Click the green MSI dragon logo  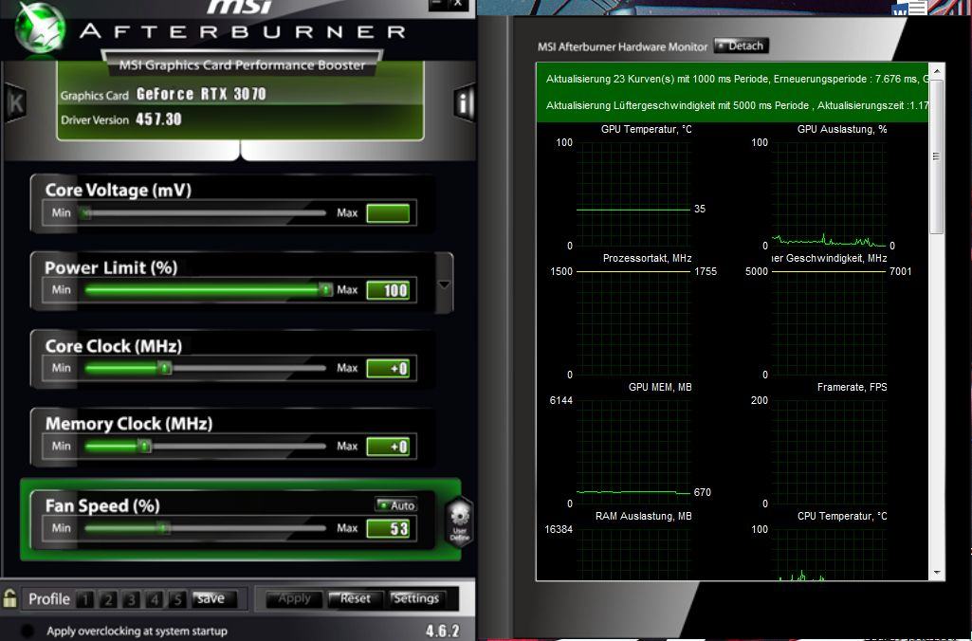[40, 27]
